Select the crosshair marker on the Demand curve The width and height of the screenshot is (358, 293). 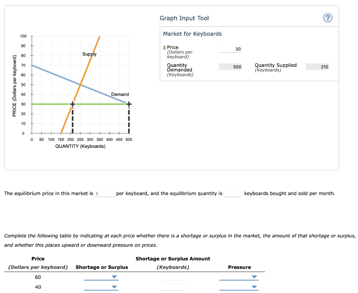click(x=129, y=104)
